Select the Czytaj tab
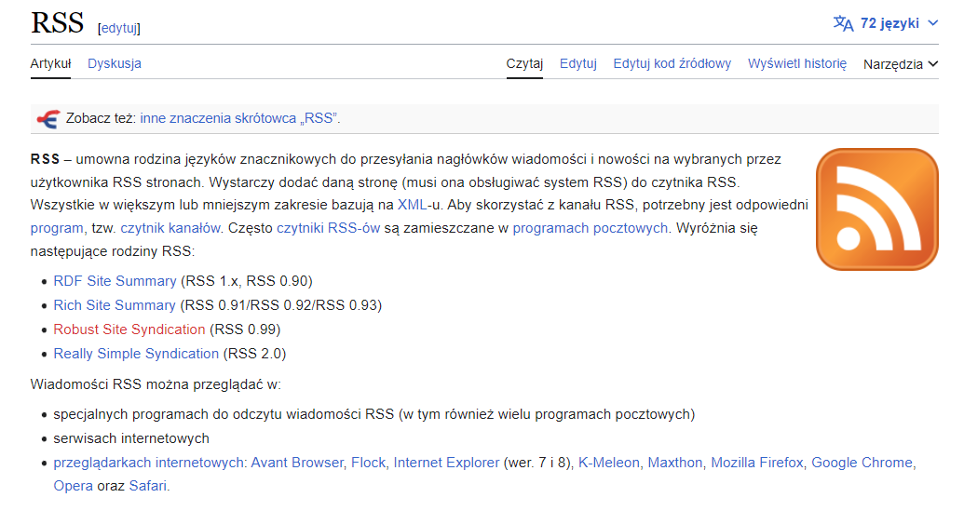 tap(524, 63)
